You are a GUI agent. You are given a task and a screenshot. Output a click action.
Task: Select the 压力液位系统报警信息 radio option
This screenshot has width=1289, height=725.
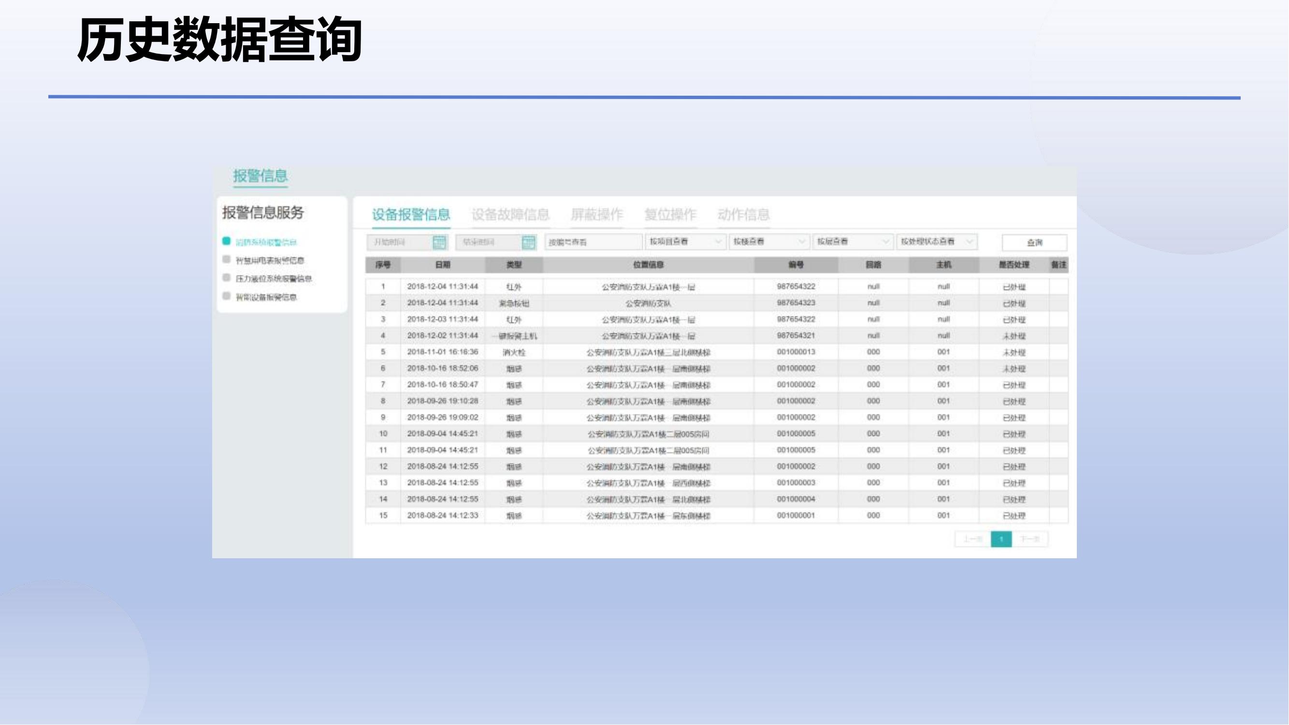pyautogui.click(x=226, y=278)
